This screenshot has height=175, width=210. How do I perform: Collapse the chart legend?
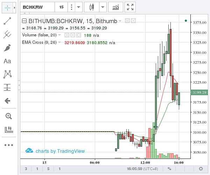(x=24, y=21)
